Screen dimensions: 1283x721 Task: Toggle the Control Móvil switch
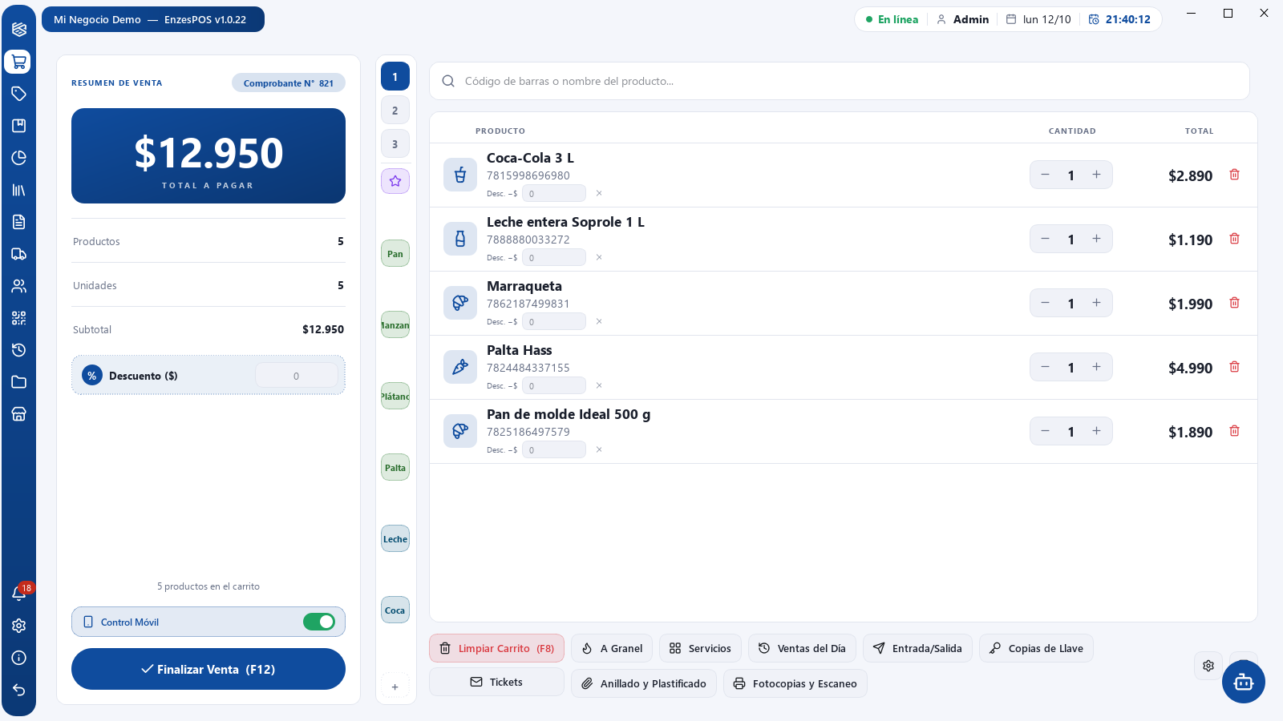pyautogui.click(x=319, y=622)
